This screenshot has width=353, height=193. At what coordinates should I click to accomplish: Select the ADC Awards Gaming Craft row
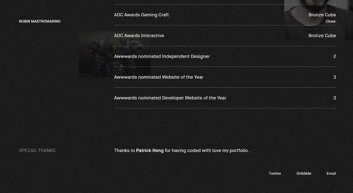coord(141,15)
